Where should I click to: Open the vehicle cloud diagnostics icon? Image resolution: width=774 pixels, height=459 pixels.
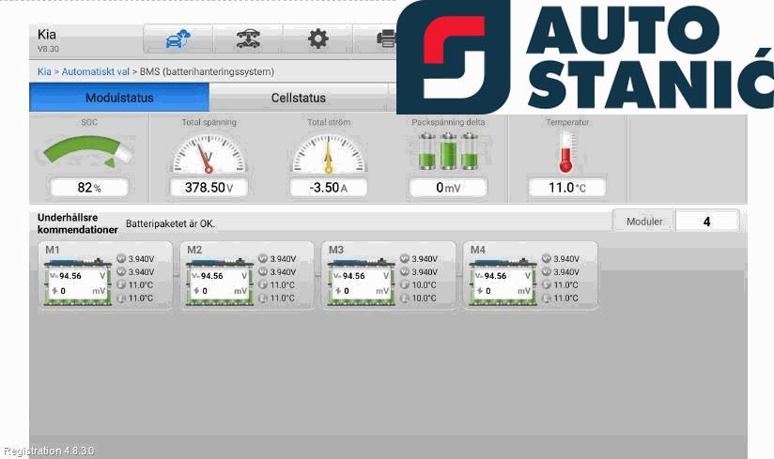pyautogui.click(x=178, y=38)
